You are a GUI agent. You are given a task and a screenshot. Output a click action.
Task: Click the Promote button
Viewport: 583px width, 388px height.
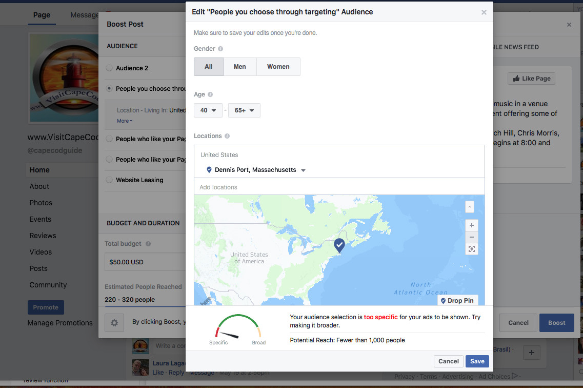click(46, 307)
